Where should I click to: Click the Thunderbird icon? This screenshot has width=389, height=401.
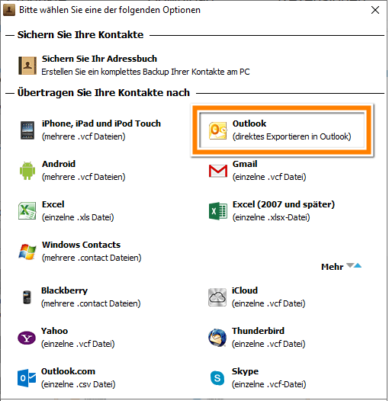coord(217,338)
